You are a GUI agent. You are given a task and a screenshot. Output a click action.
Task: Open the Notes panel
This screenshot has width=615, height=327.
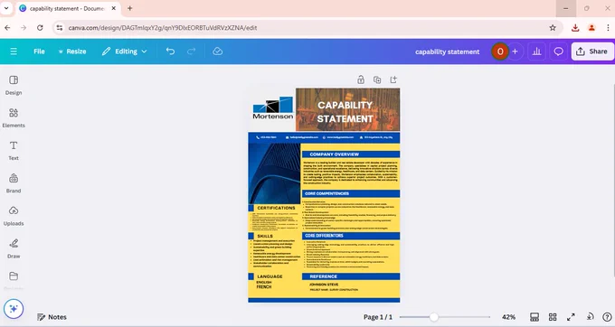pyautogui.click(x=52, y=317)
